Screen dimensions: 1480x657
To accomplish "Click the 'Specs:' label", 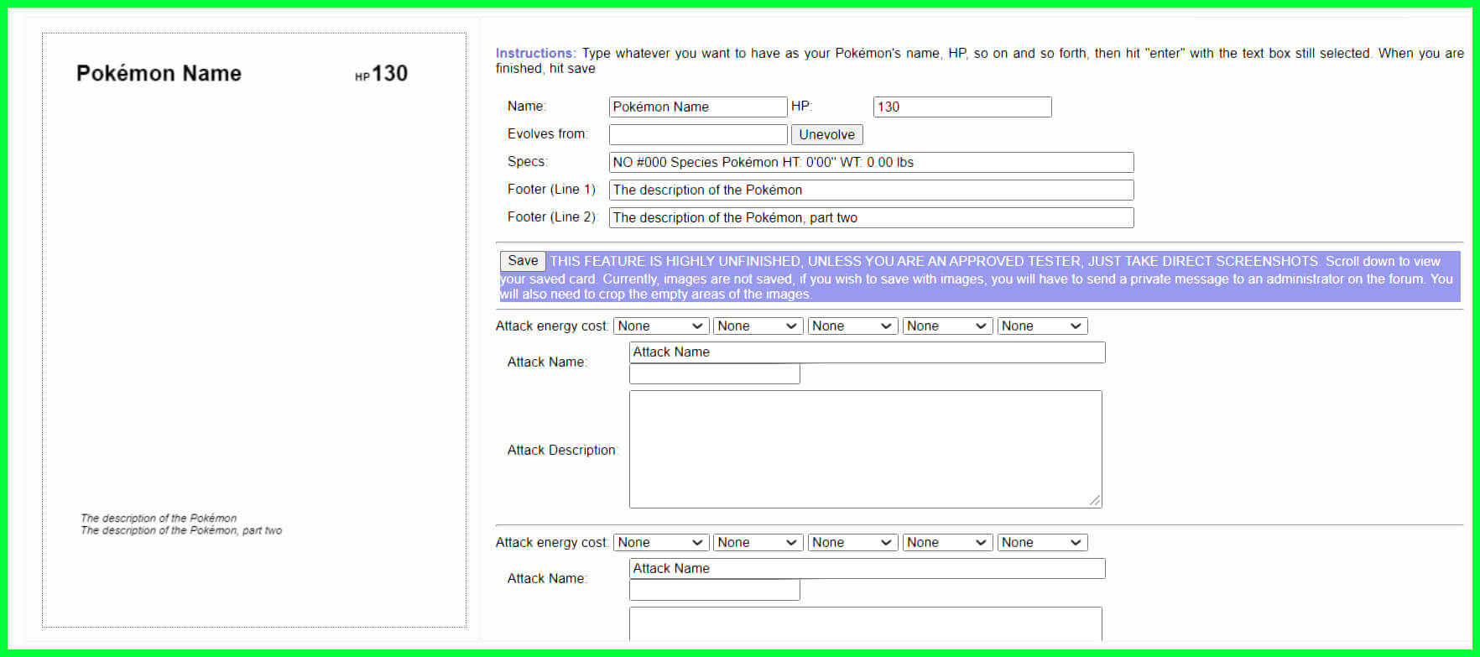I will coord(528,161).
